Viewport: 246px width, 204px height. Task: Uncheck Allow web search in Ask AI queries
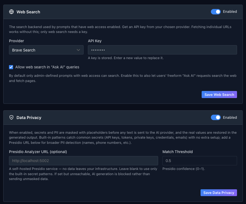(11, 67)
